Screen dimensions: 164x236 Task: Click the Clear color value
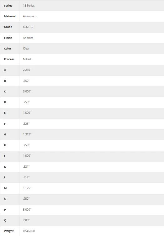(x=26, y=49)
